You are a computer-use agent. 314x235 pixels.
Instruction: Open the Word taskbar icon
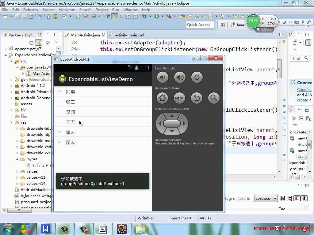click(45, 229)
